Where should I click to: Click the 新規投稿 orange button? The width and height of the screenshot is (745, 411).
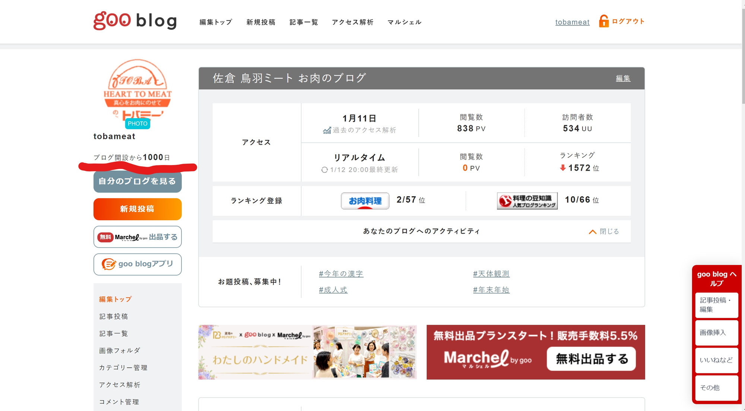[x=137, y=209]
